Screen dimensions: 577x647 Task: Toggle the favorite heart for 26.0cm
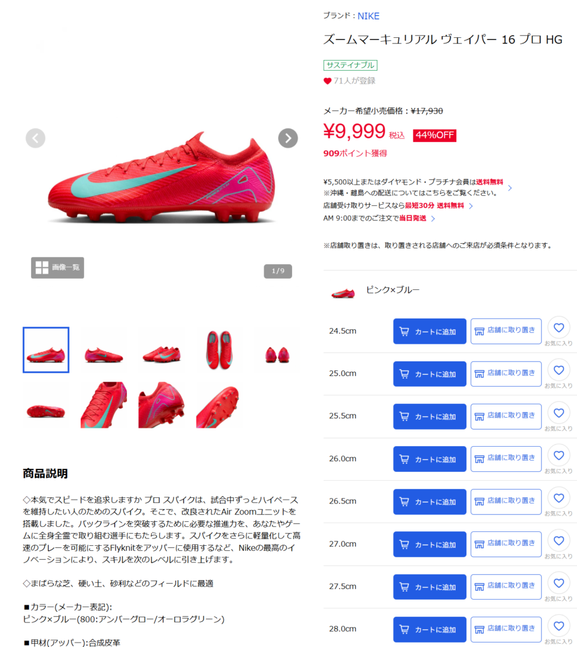tap(559, 455)
